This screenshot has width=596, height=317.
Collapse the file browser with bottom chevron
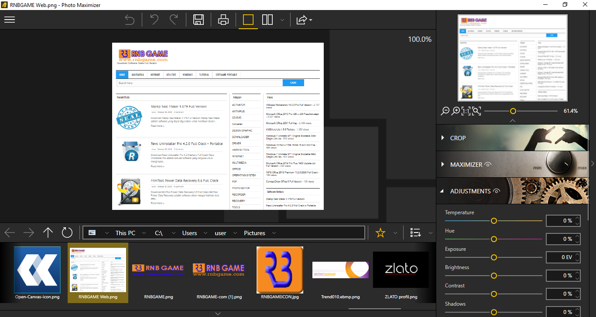[x=218, y=314]
